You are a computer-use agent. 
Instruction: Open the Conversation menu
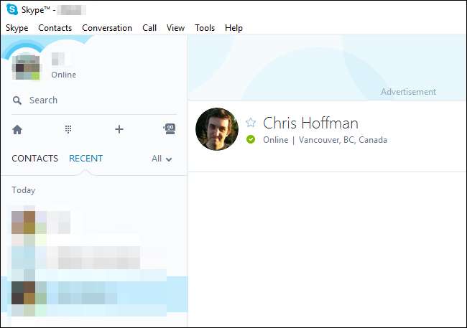click(x=107, y=28)
